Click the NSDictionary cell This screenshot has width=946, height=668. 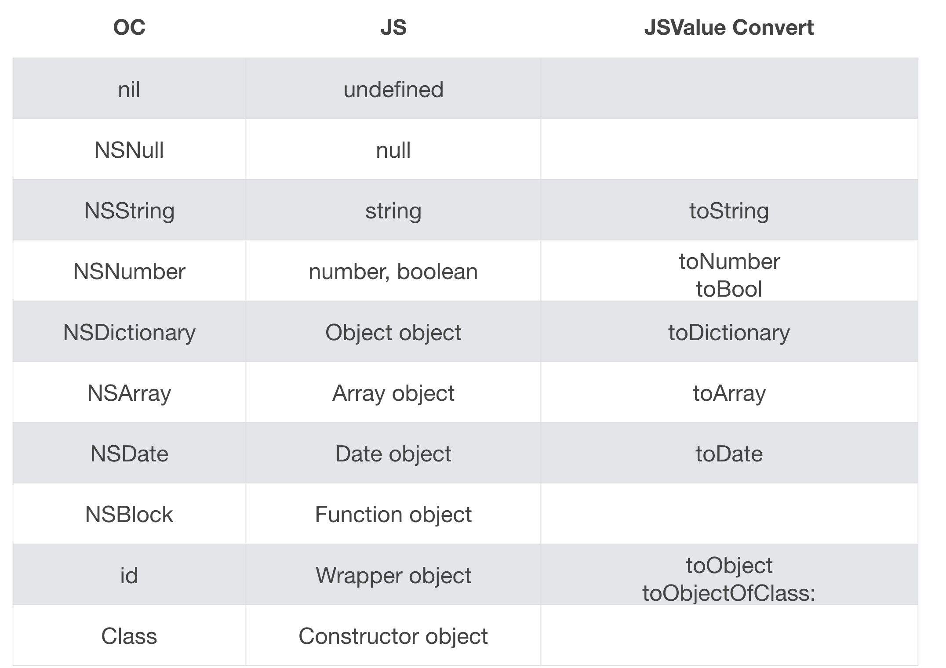click(x=129, y=332)
